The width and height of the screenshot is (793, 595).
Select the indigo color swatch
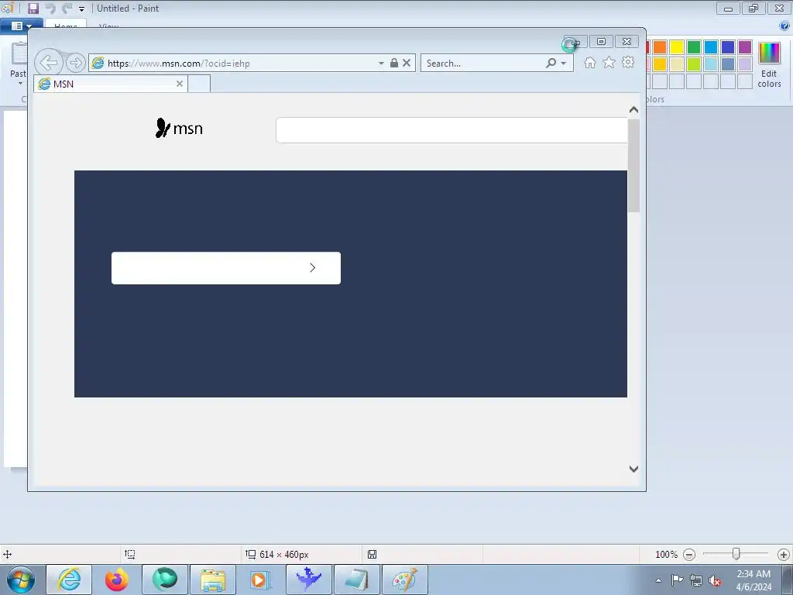[728, 47]
